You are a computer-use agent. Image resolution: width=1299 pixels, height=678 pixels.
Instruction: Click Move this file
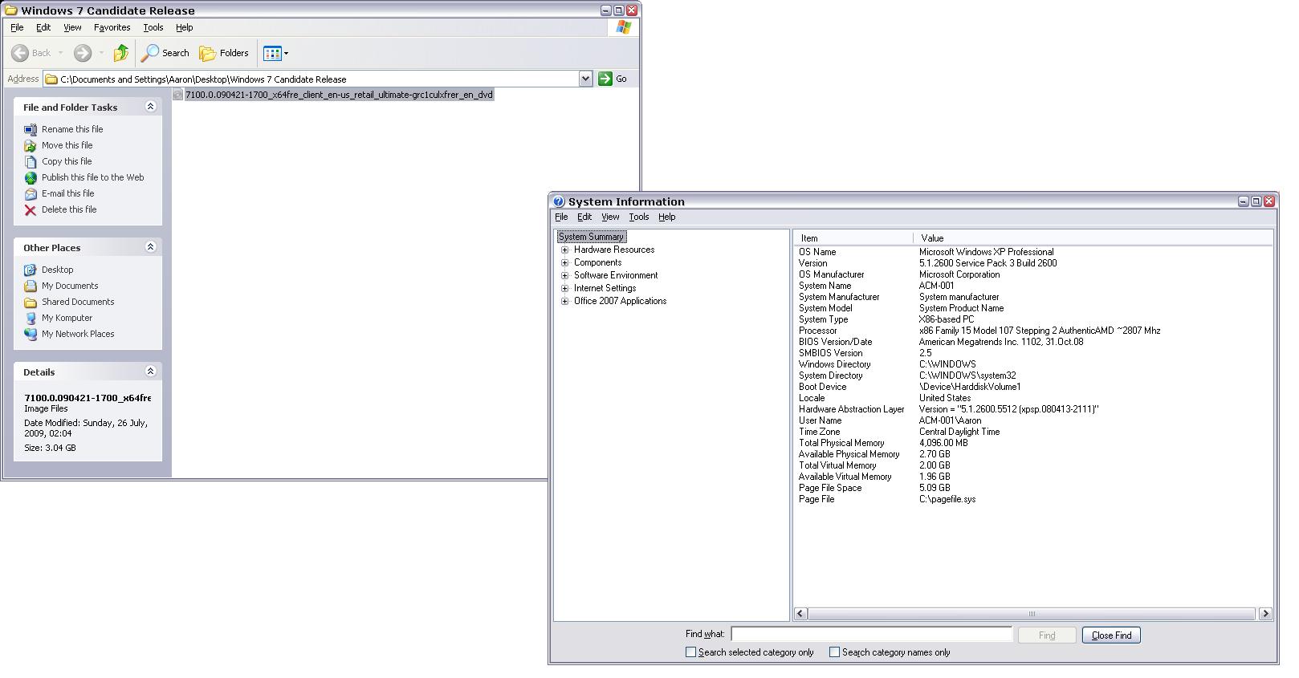pyautogui.click(x=67, y=145)
